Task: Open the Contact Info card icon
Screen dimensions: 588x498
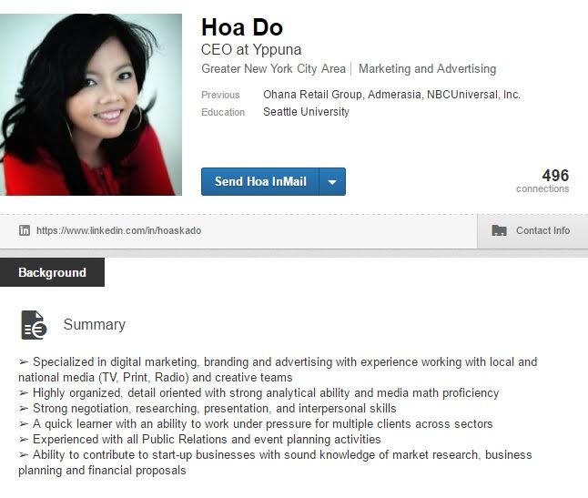Action: point(499,230)
